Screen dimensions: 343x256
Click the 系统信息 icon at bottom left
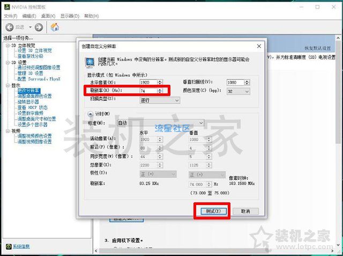[x=9, y=246]
